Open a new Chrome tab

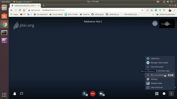pos(44,5)
